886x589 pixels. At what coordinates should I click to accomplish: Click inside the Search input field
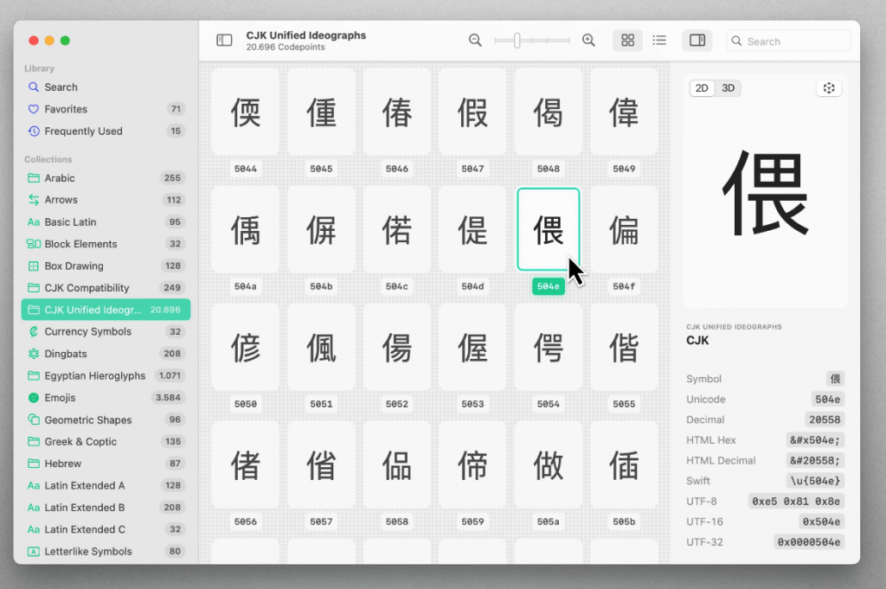788,41
